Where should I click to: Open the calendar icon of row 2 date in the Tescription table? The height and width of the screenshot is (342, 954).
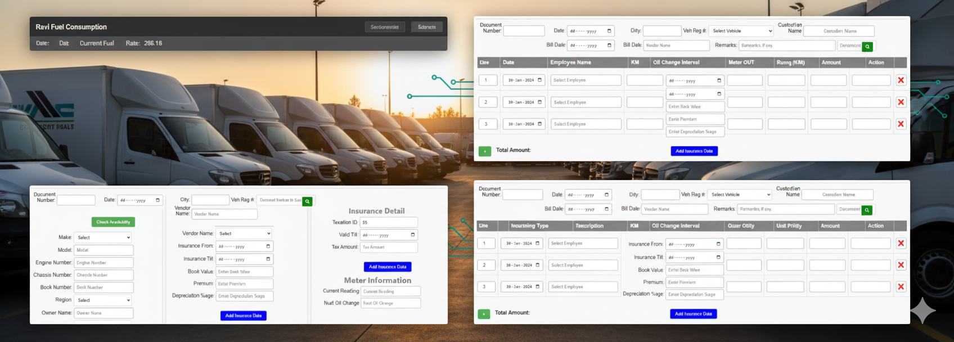[537, 265]
